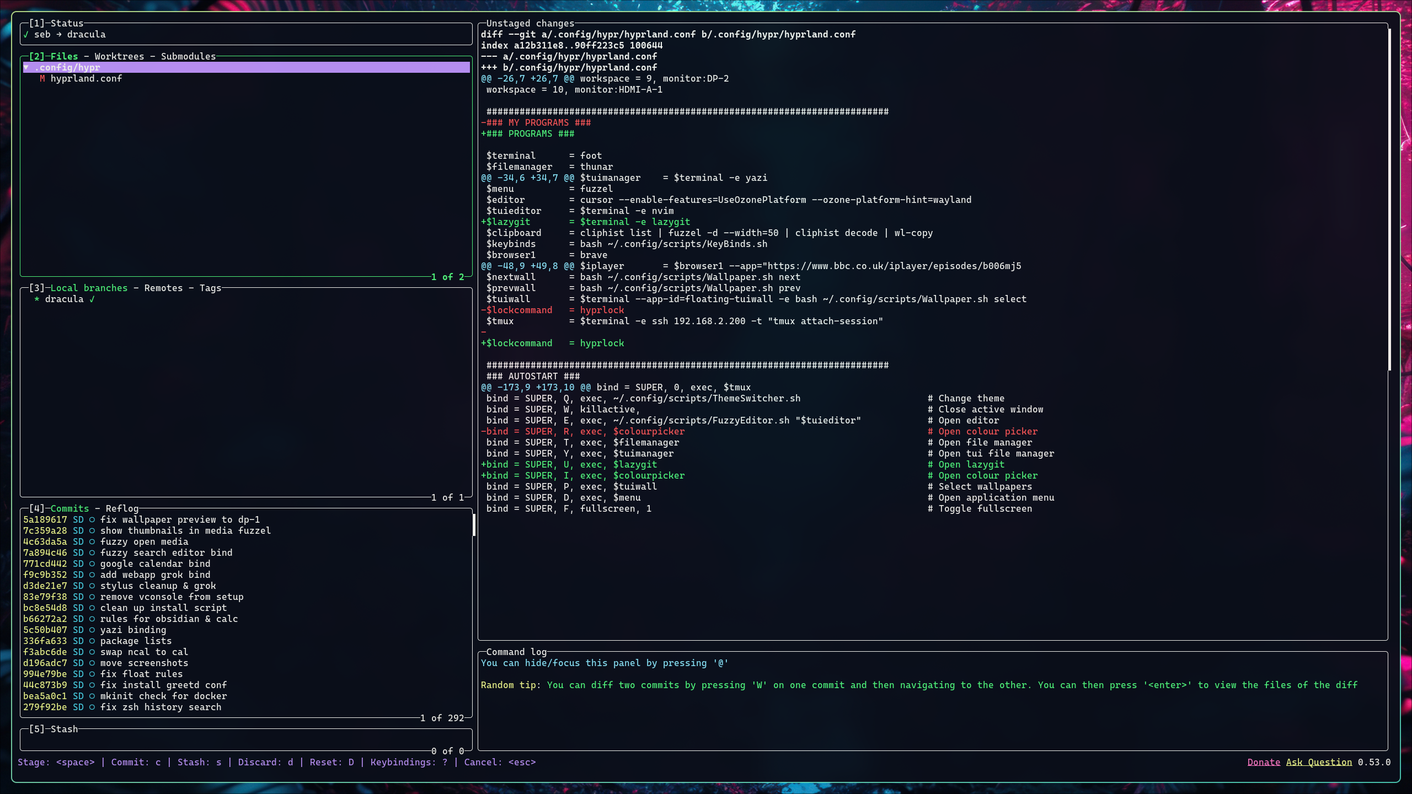Click commit graph circle for yazi binding
Image resolution: width=1412 pixels, height=794 pixels.
92,630
